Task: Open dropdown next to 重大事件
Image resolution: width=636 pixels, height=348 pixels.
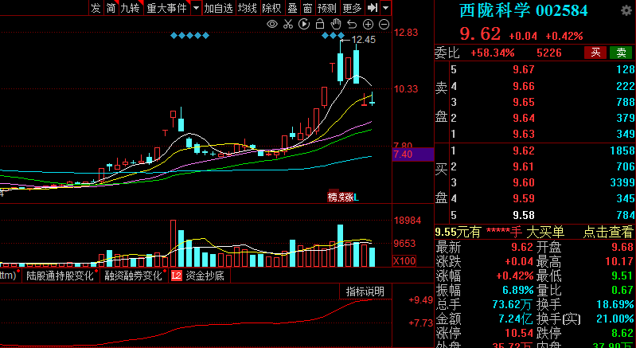Action: [x=197, y=8]
